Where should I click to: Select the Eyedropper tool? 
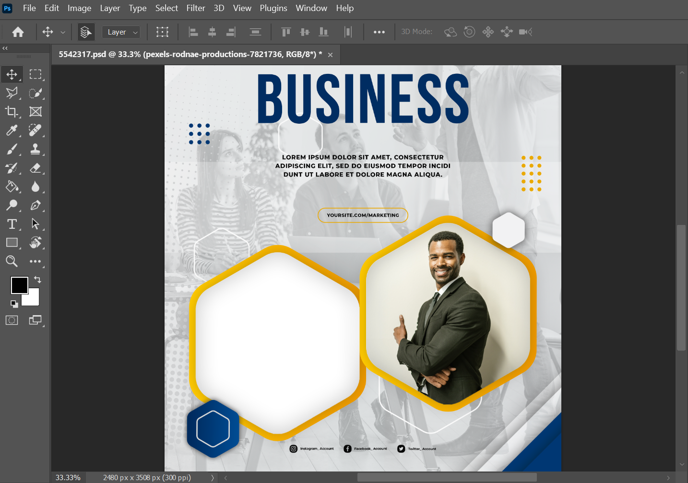(x=12, y=130)
